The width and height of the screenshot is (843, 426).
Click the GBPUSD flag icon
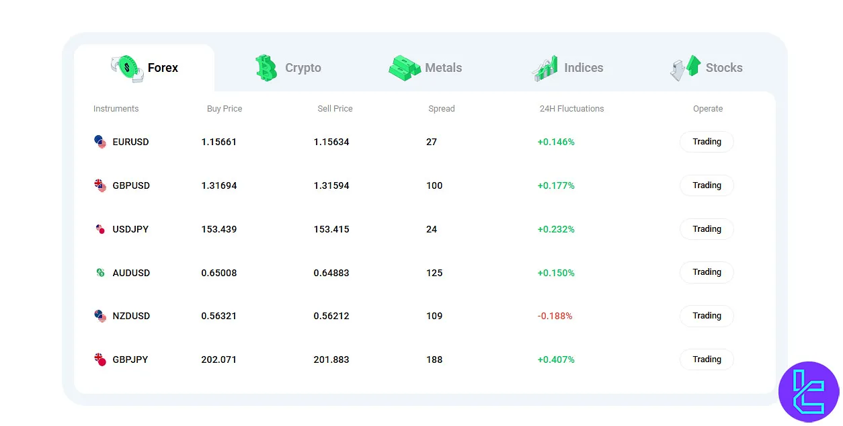[99, 185]
